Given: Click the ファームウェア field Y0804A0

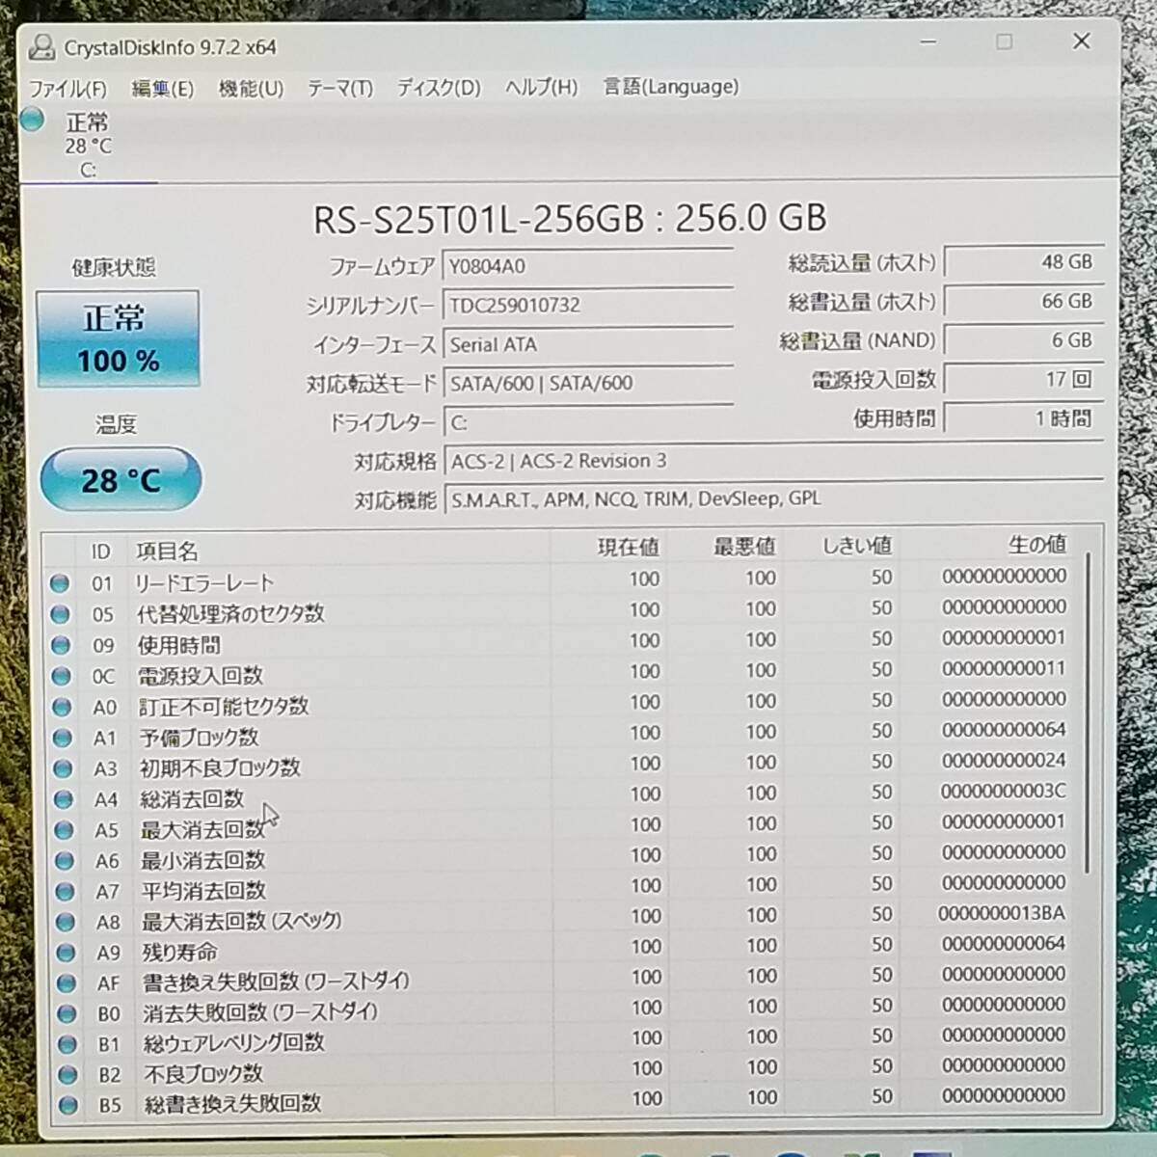Looking at the screenshot, I should tap(587, 266).
